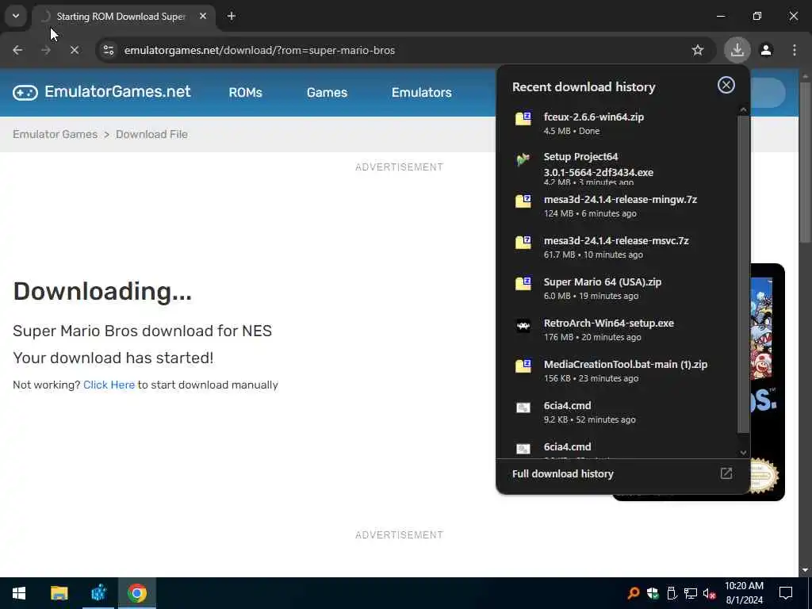Screen dimensions: 812x609
Task: Close the Starting ROM Download tab
Action: [x=203, y=16]
